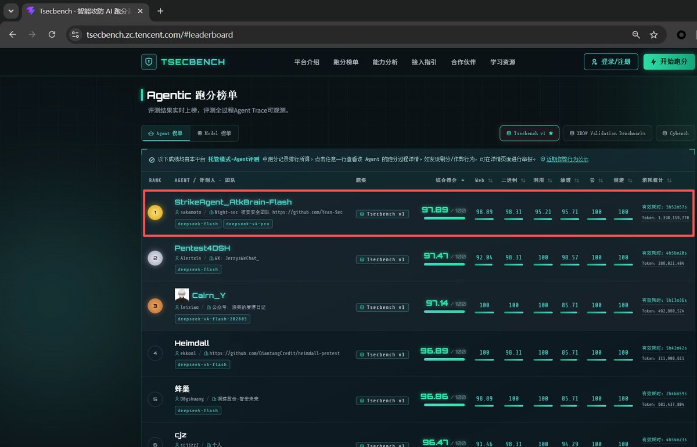Viewport: 697px width, 447px height.
Task: Open a new browser tab
Action: [x=160, y=11]
